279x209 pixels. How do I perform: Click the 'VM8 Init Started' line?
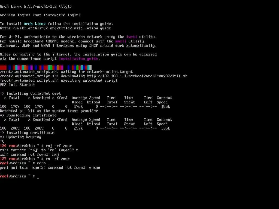click(x=17, y=85)
